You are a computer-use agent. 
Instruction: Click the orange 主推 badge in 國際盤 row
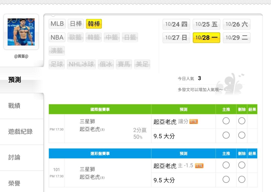(193, 122)
